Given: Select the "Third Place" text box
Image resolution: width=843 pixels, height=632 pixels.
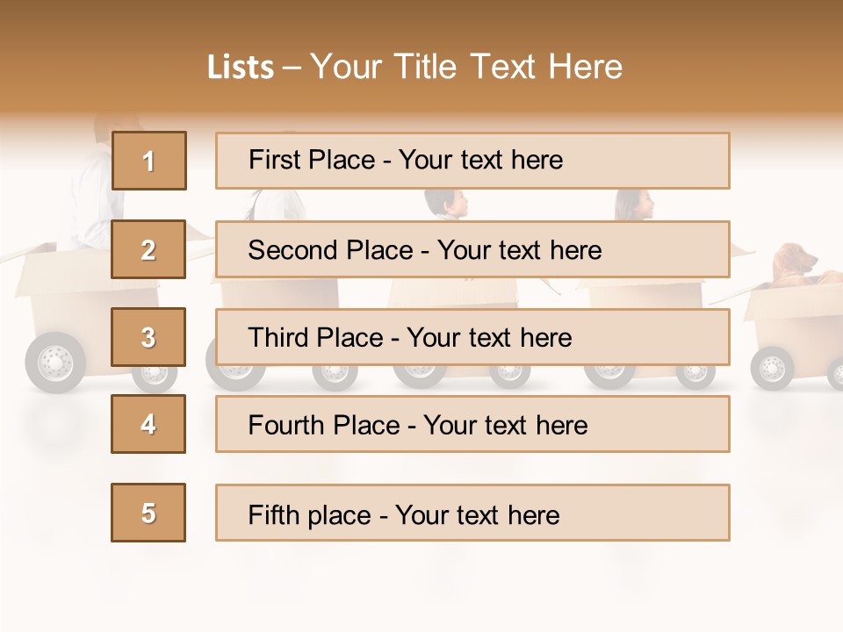Looking at the screenshot, I should click(x=472, y=337).
